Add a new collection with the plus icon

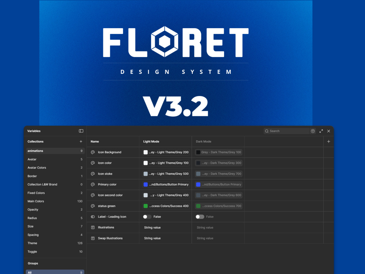tap(81, 141)
